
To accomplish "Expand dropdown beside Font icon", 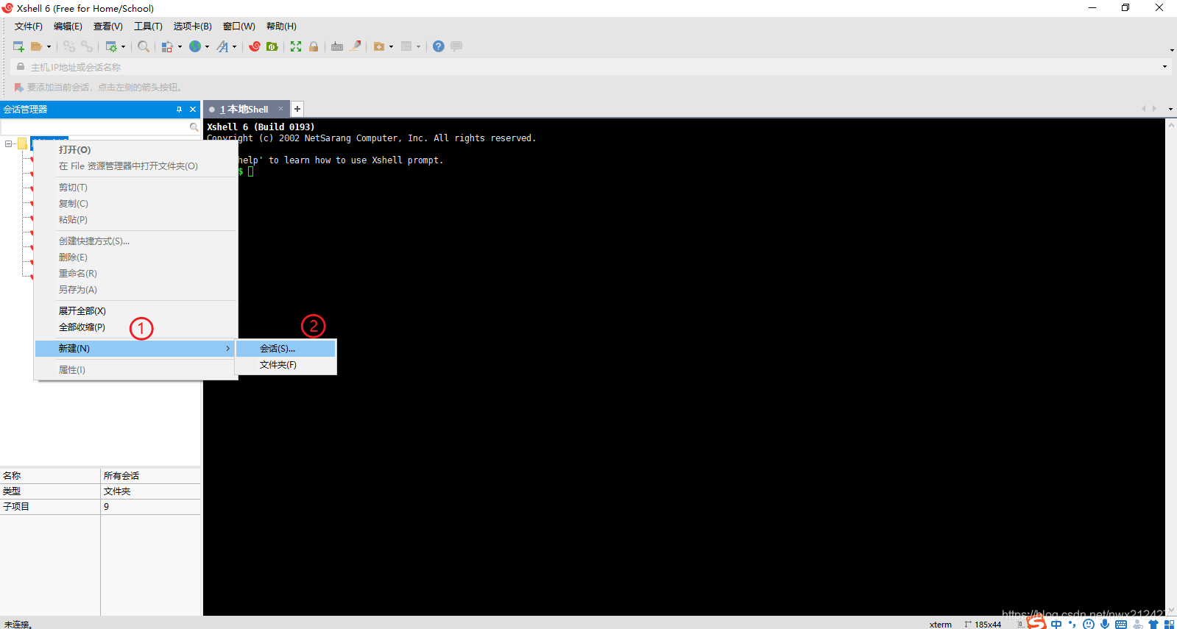I will coord(235,46).
